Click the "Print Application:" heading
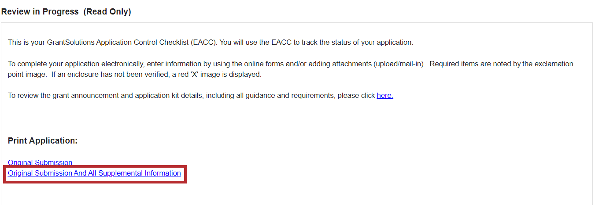 [x=43, y=141]
